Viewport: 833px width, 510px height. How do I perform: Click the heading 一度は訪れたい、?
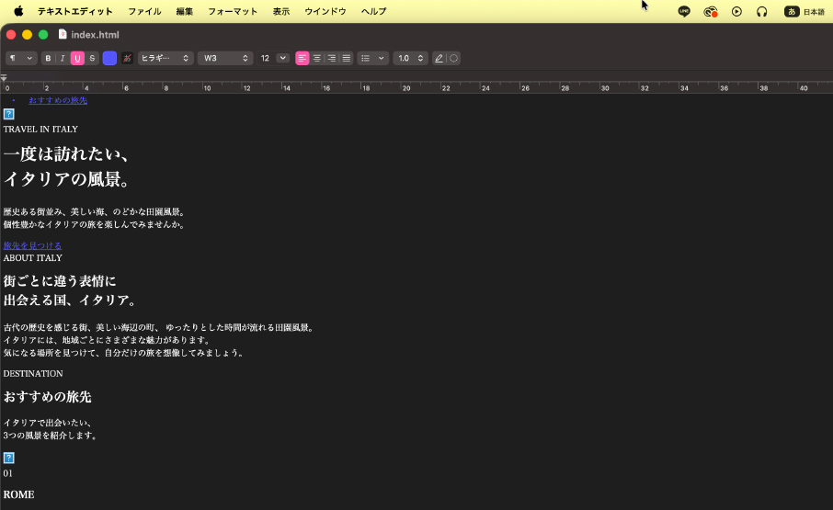click(66, 153)
